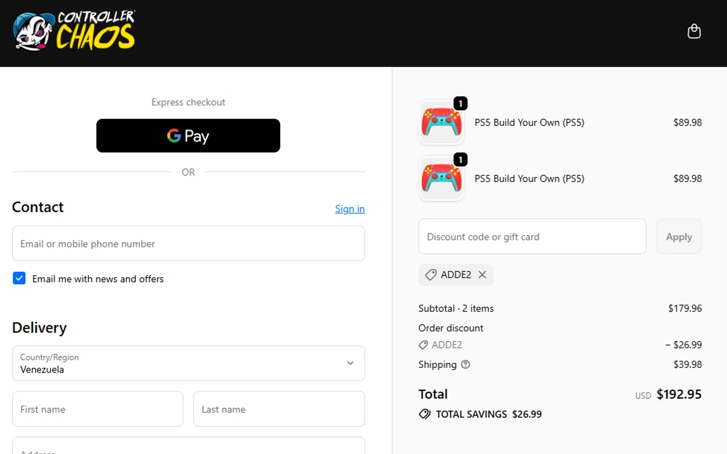727x454 pixels.
Task: Click the Controller Chaos logo
Action: click(74, 31)
